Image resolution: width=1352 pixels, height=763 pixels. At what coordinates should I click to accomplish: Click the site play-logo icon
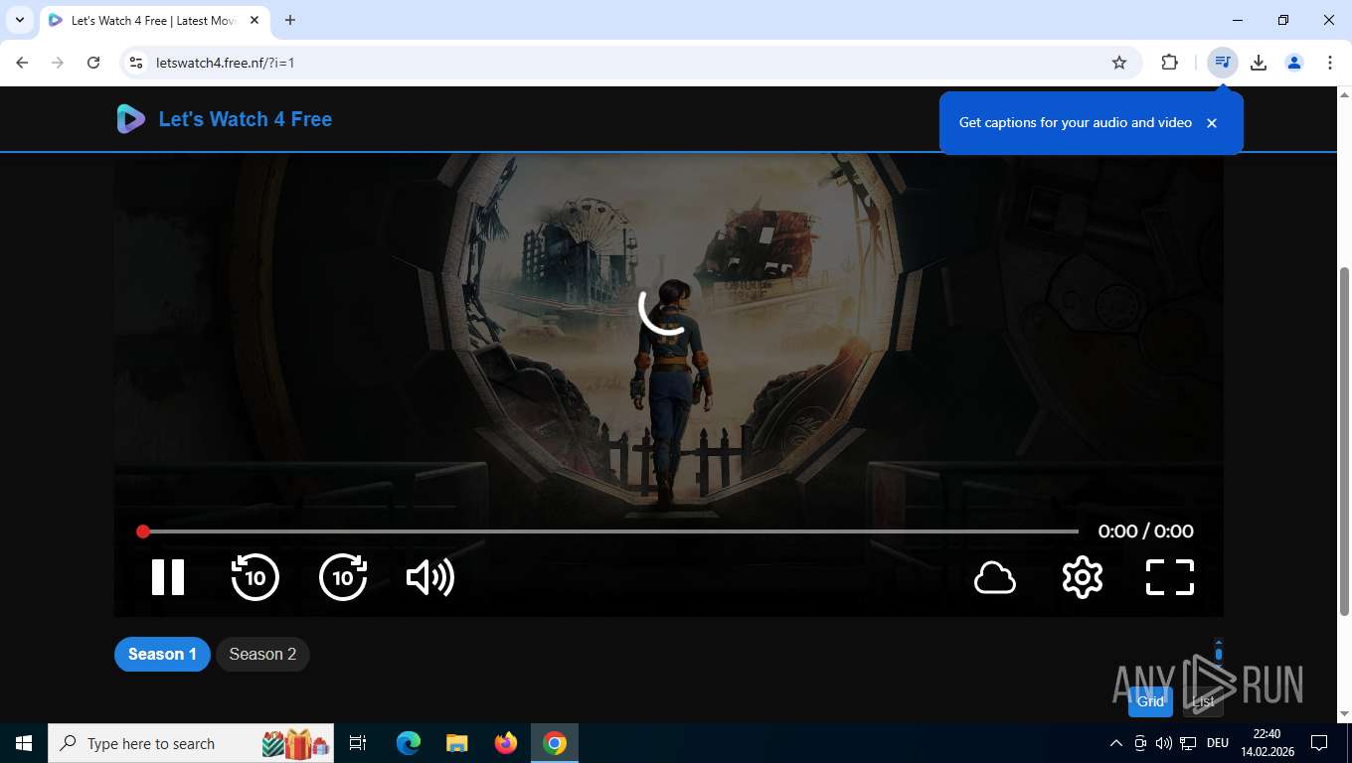(x=131, y=119)
